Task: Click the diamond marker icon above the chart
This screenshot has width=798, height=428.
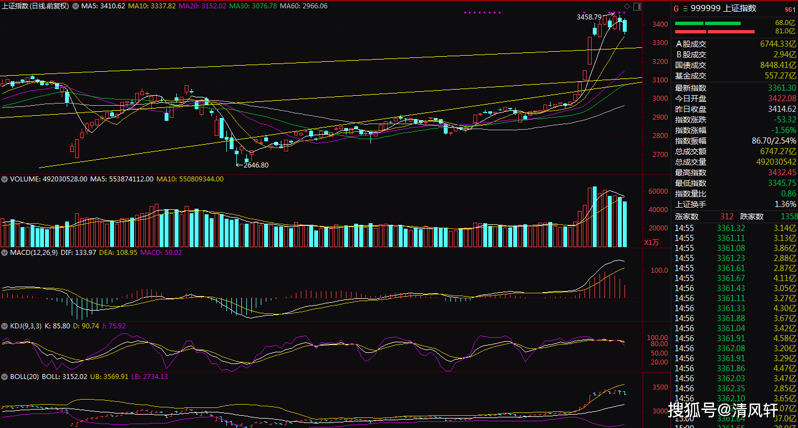Action: tap(627, 6)
